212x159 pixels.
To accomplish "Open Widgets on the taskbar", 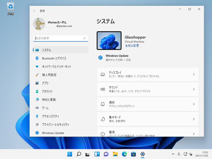I will coord(97,154).
